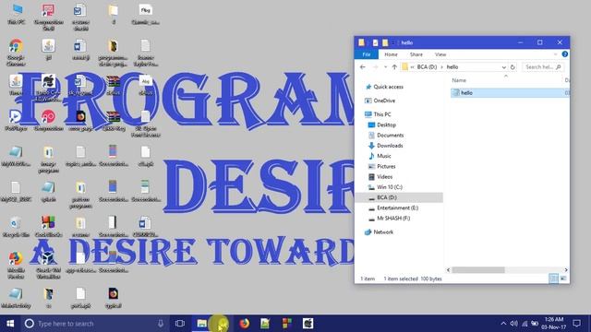This screenshot has height=332, width=591.
Task: Expand the ribbon with the chevron
Action: [555, 54]
